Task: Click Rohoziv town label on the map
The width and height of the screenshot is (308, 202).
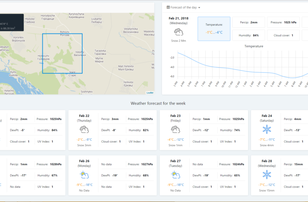Action: [64, 33]
